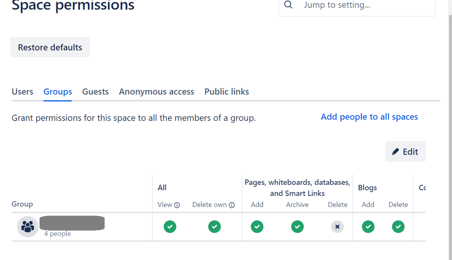
Task: Click the Pages Delete denied cross
Action: [x=338, y=226]
